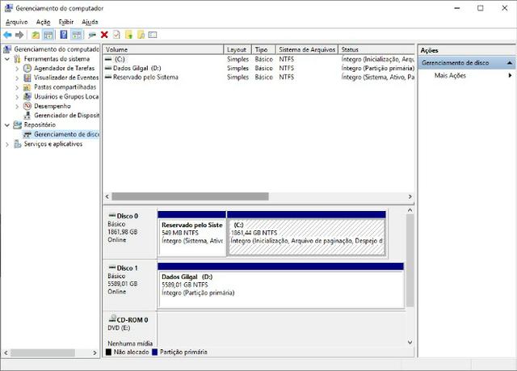Click the blue Partição primária legend swatch

[154, 352]
